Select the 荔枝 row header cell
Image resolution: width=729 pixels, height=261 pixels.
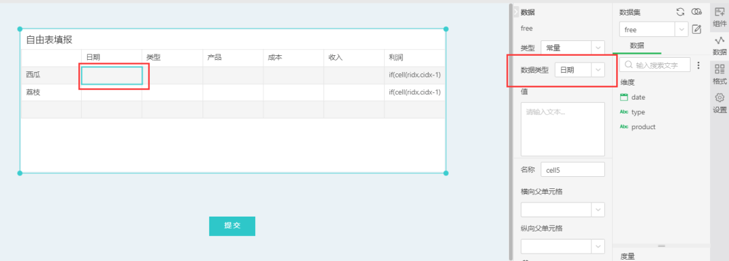click(51, 92)
